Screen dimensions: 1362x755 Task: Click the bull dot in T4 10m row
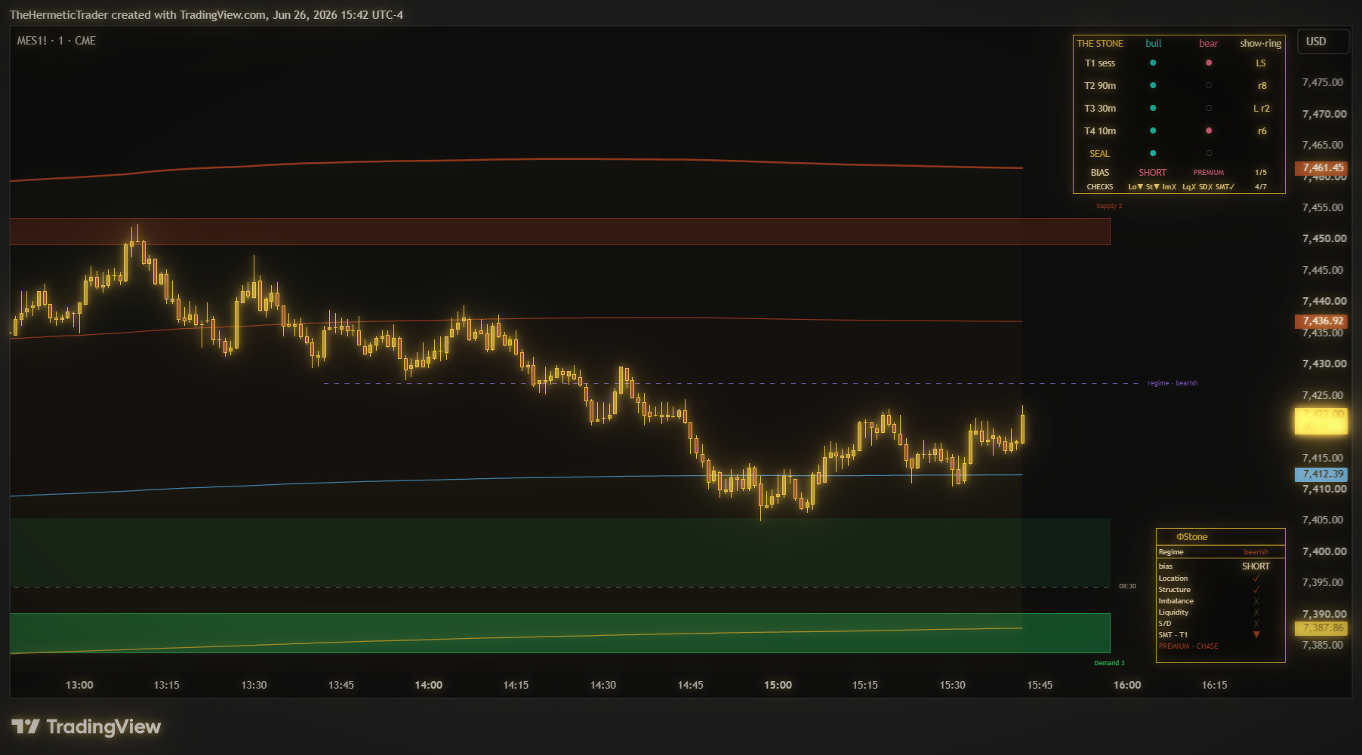click(x=1153, y=130)
